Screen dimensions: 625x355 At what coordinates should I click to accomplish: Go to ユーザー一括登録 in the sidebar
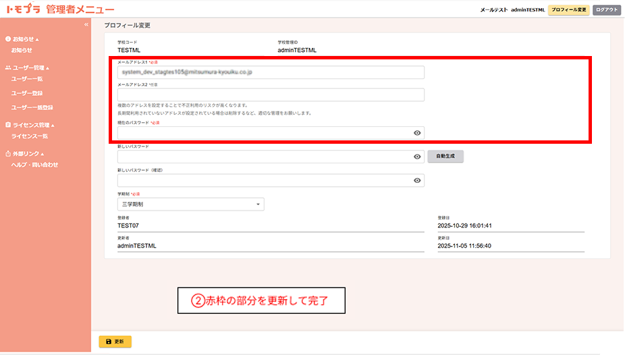pyautogui.click(x=32, y=107)
